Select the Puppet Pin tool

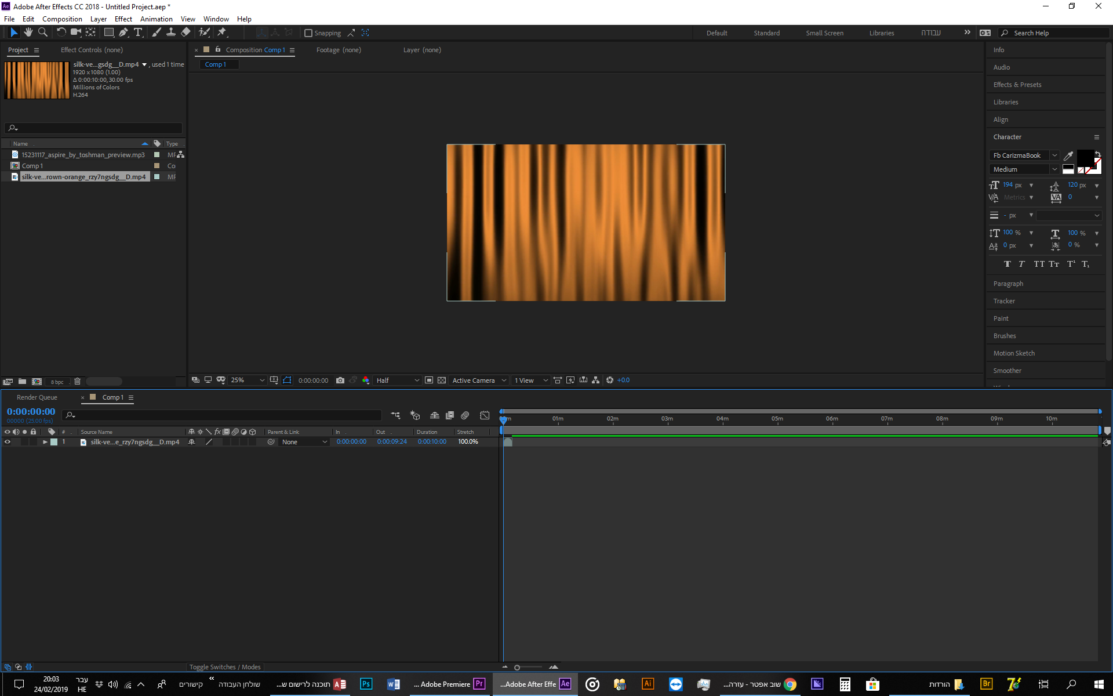[x=222, y=32]
